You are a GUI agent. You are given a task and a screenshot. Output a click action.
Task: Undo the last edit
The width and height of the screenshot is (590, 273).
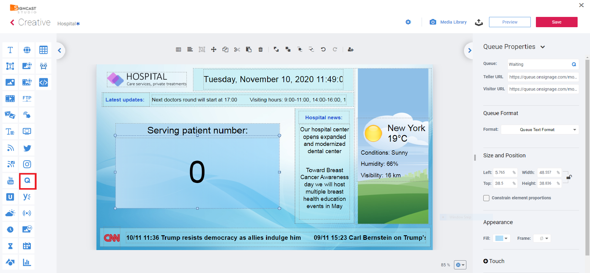(323, 50)
